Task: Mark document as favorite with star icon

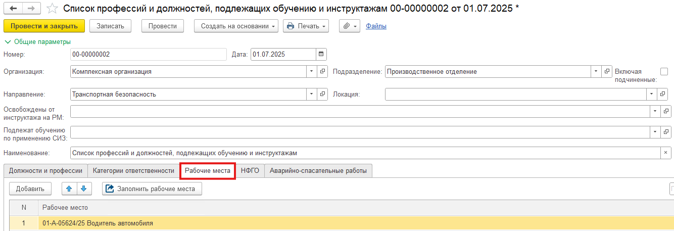Action: point(52,9)
